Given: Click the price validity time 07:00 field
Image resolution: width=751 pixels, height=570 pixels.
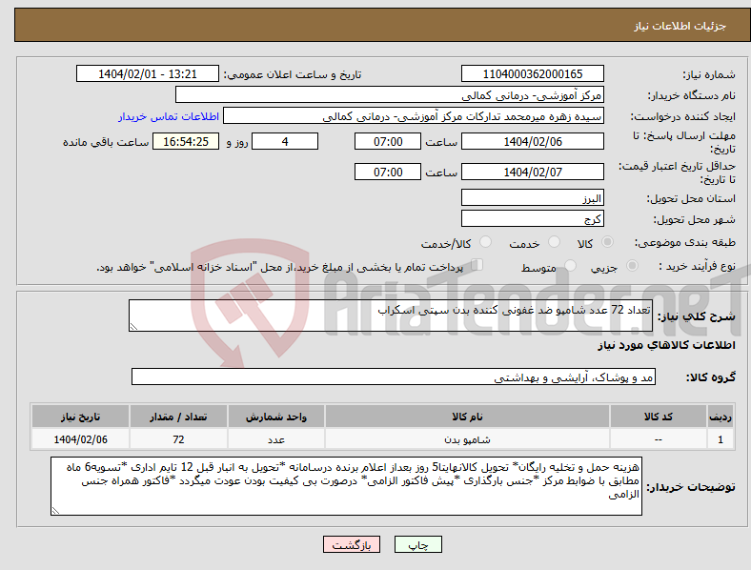Looking at the screenshot, I should click(388, 172).
